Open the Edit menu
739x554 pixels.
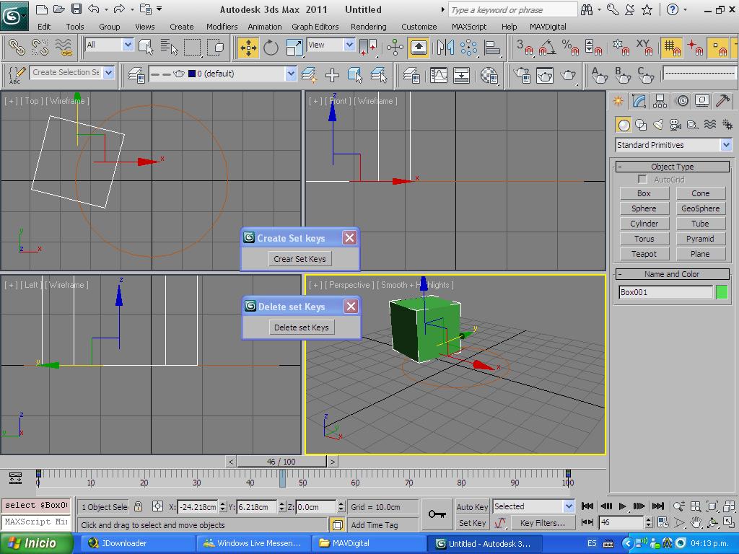pos(44,27)
